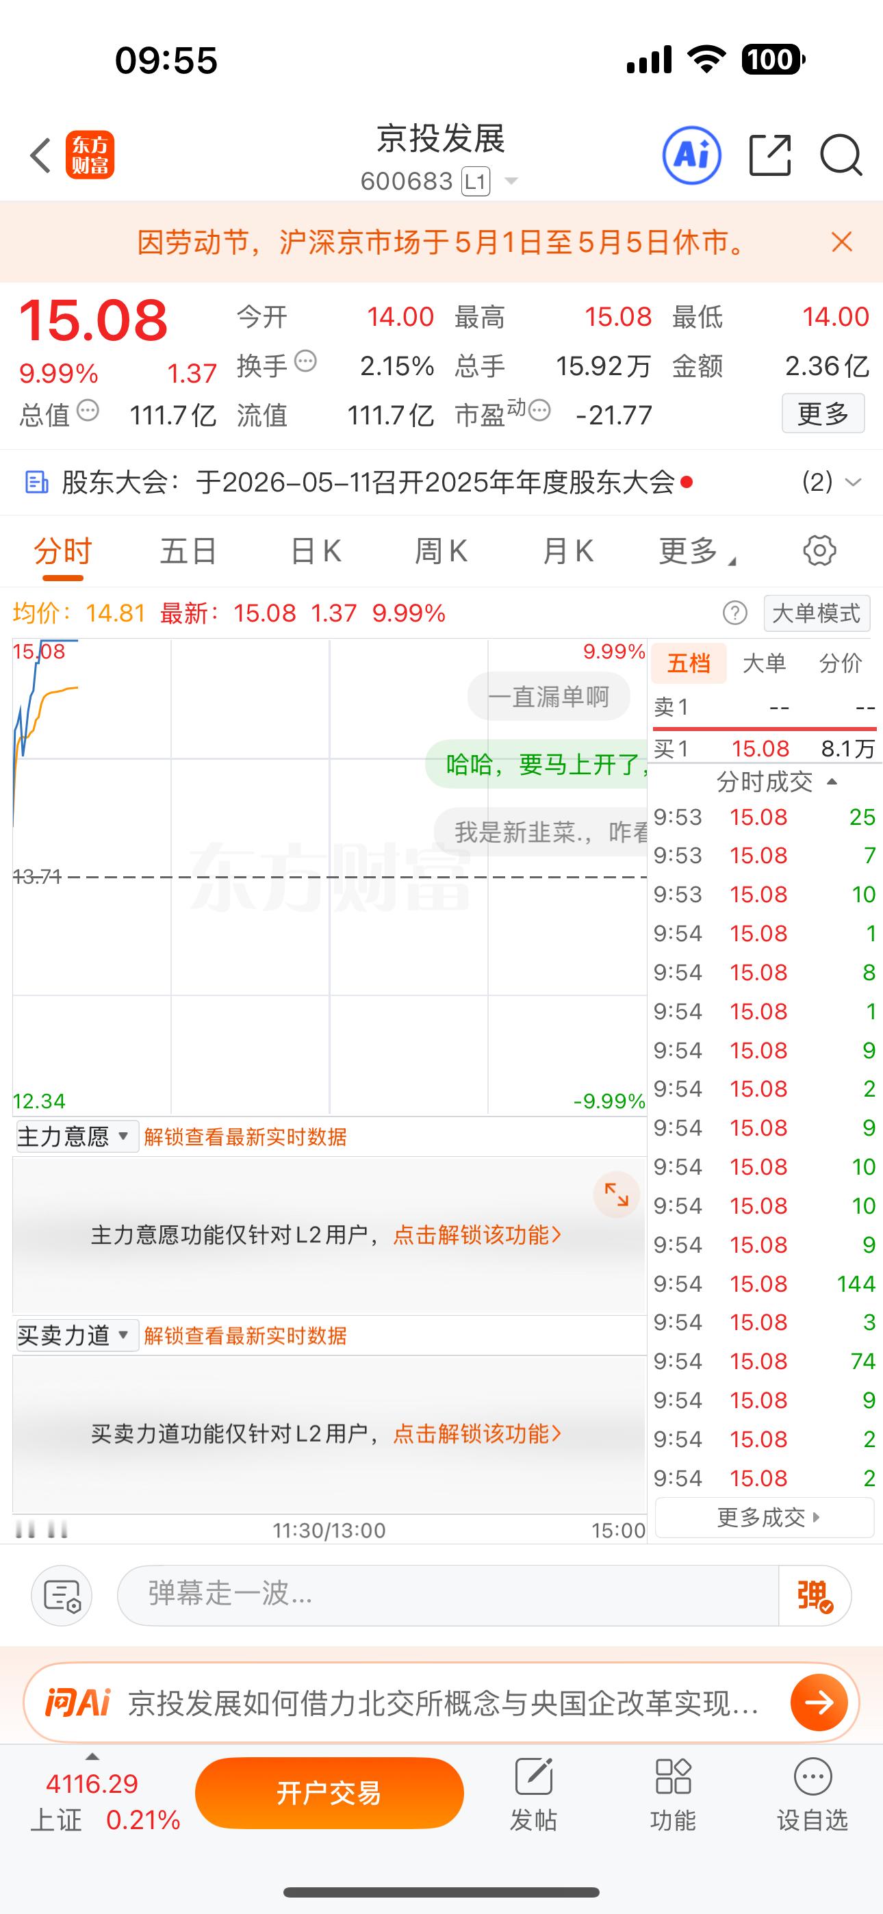
Task: Tap the green 哈哈，要马上开了 danmaku comment
Action: pos(537,764)
